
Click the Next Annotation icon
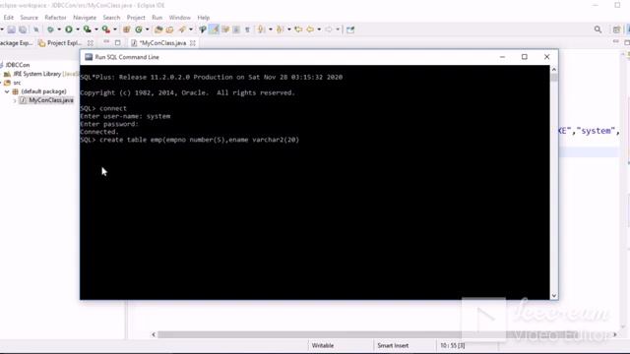261,29
